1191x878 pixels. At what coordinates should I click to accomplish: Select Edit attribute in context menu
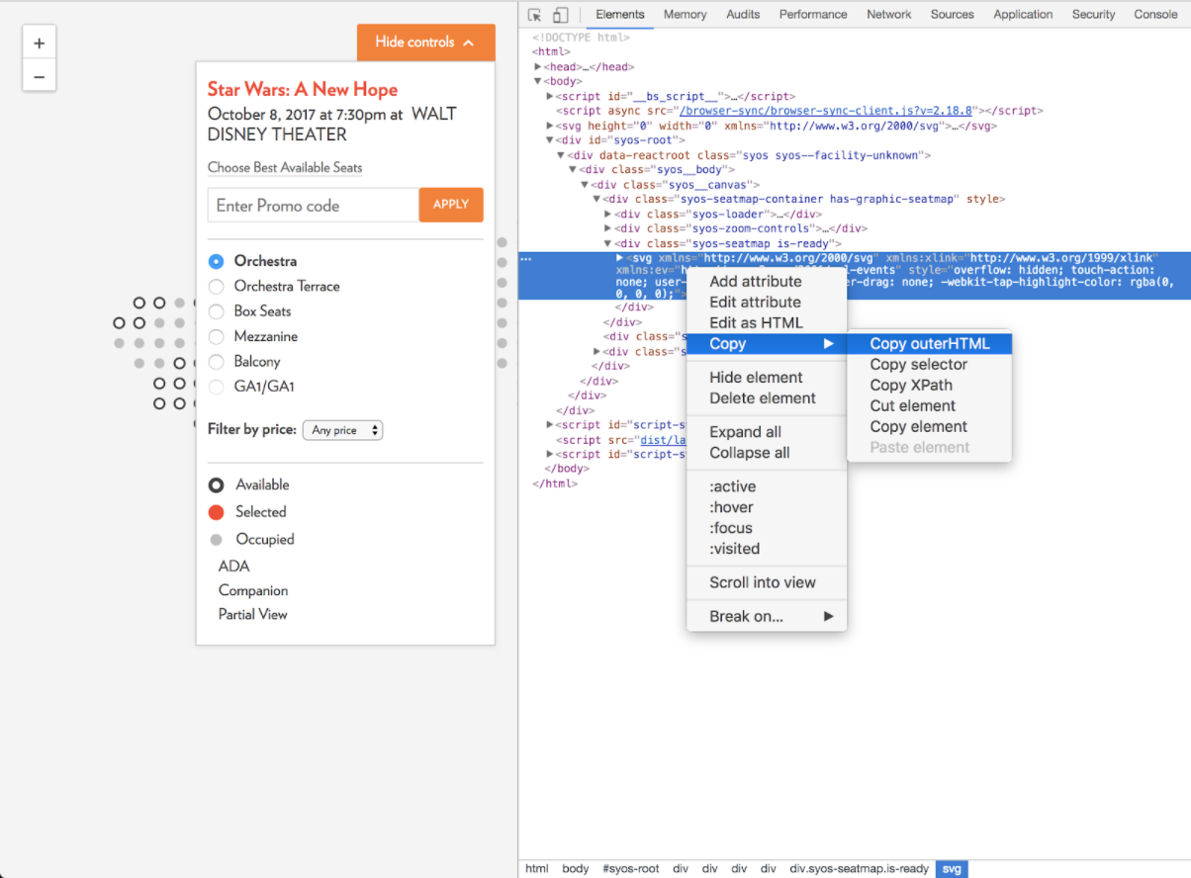click(x=767, y=303)
